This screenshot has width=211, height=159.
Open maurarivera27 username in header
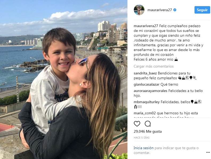click(x=160, y=10)
